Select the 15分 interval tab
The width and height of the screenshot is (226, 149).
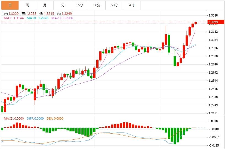[79, 5]
